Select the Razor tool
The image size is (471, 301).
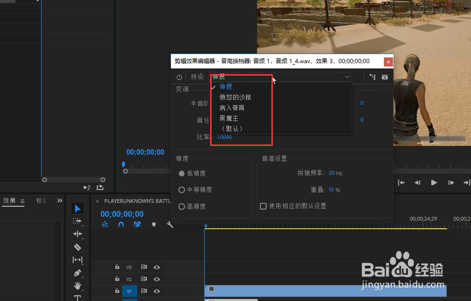pyautogui.click(x=78, y=247)
